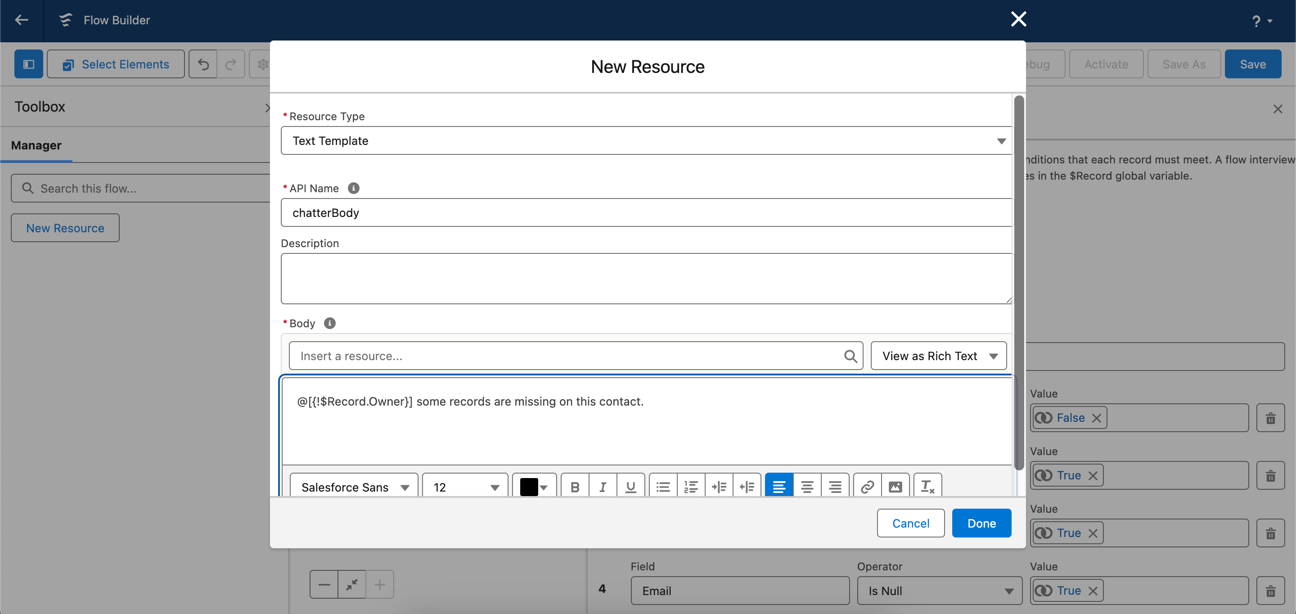Open the black text color picker
Image resolution: width=1296 pixels, height=614 pixels.
click(x=534, y=487)
